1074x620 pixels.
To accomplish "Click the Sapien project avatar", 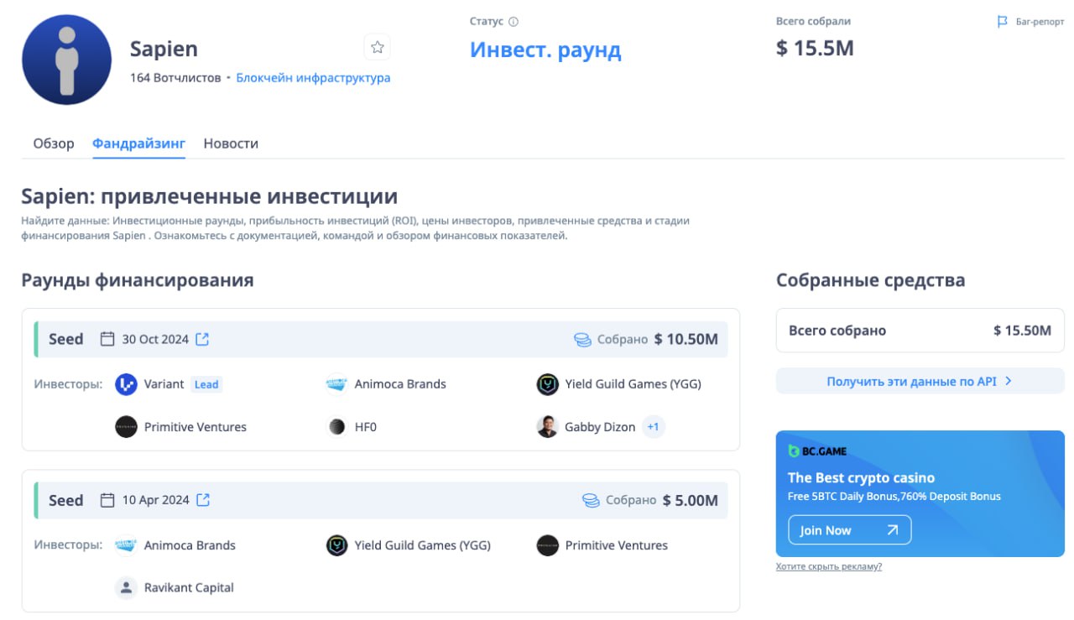I will 66,60.
